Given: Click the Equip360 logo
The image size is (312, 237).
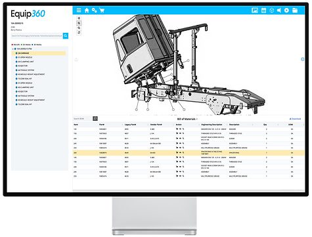Looking at the screenshot, I should (28, 14).
